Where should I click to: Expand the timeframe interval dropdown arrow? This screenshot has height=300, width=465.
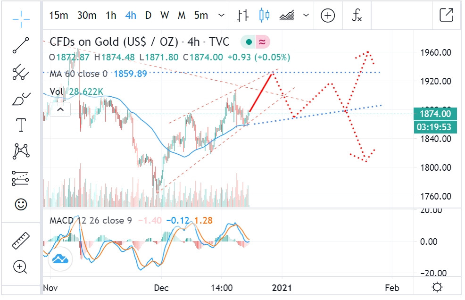point(221,16)
